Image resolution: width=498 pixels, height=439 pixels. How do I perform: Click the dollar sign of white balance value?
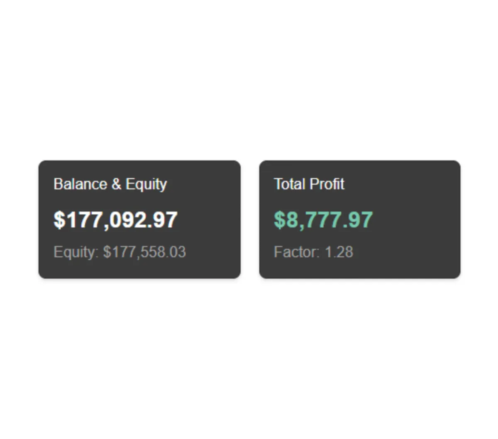point(59,220)
